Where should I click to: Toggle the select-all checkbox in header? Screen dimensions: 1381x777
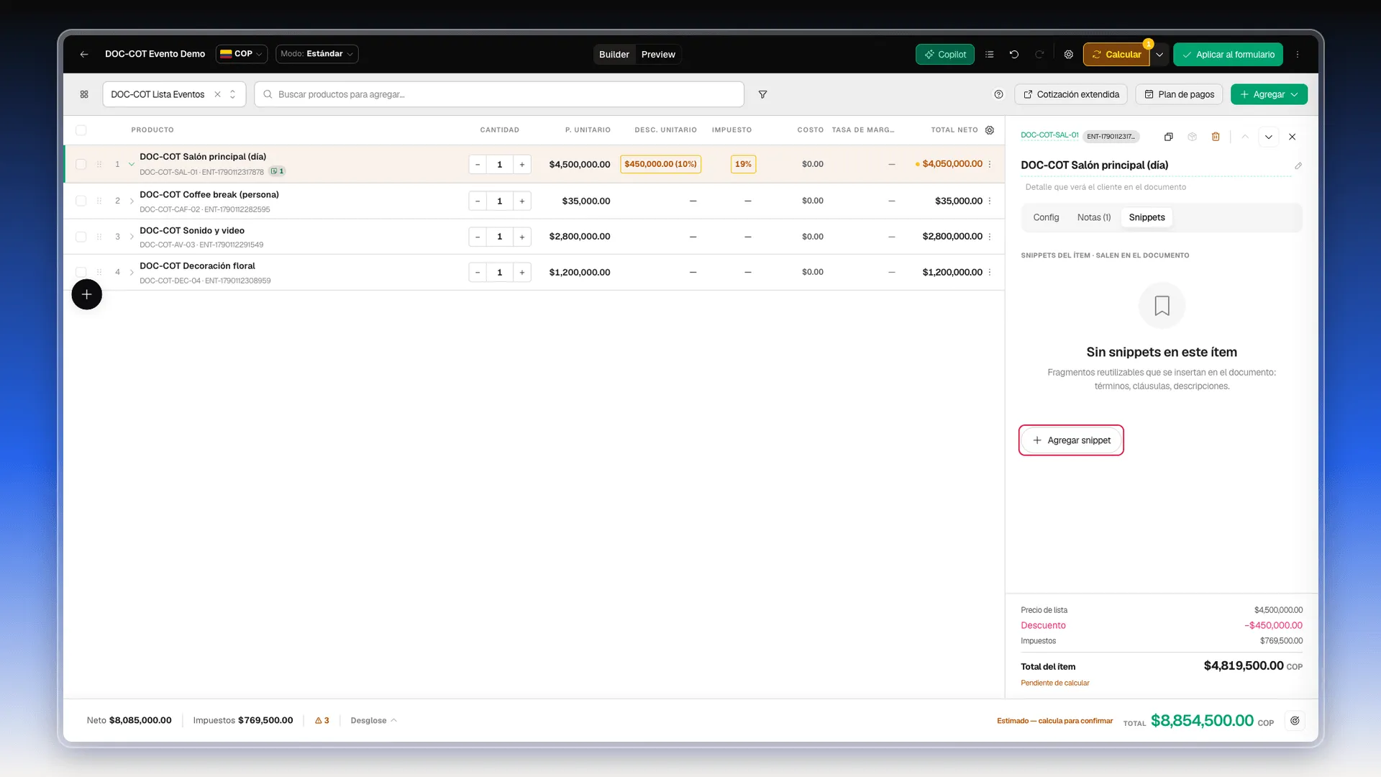coord(81,130)
